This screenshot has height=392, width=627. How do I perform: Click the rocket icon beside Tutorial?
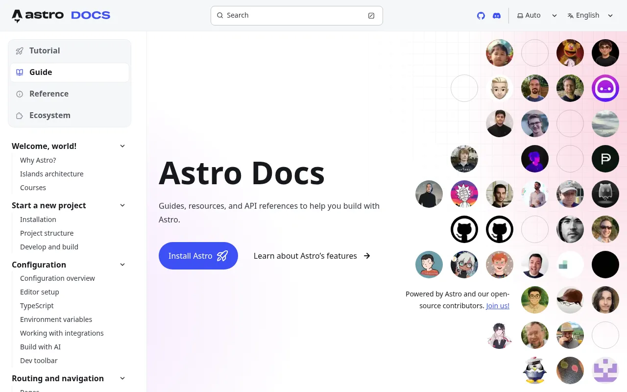(20, 51)
